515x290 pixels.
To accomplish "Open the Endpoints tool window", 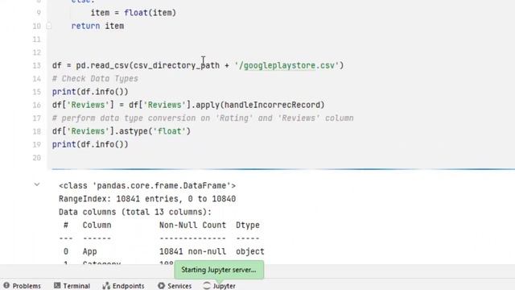I will coord(123,286).
